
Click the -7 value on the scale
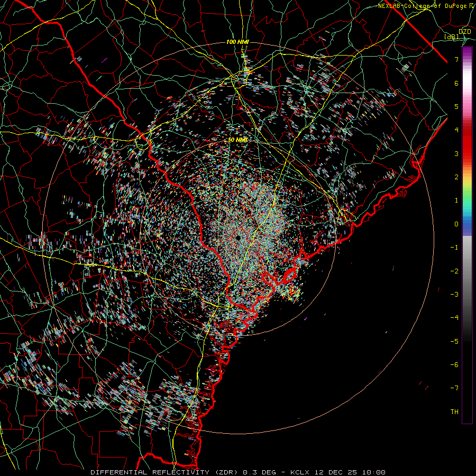coord(454,388)
